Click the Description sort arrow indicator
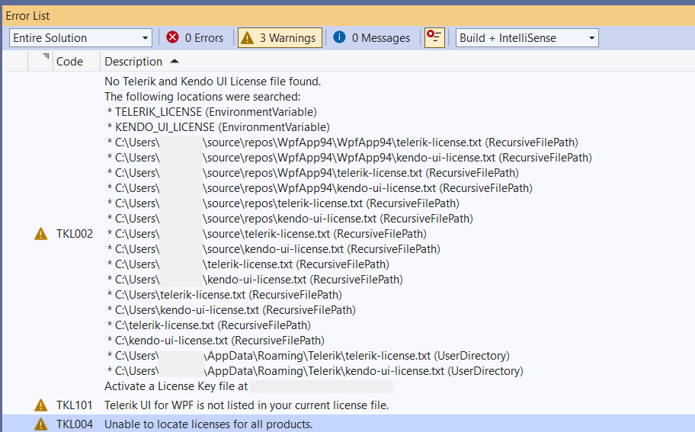 (175, 61)
